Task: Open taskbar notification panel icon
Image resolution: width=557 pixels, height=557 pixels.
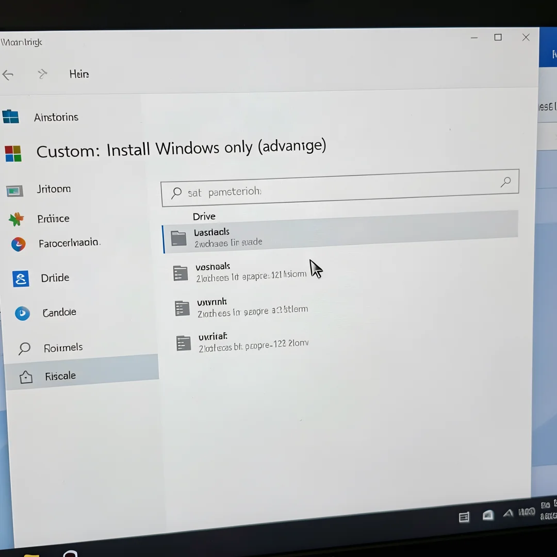Action: (464, 517)
